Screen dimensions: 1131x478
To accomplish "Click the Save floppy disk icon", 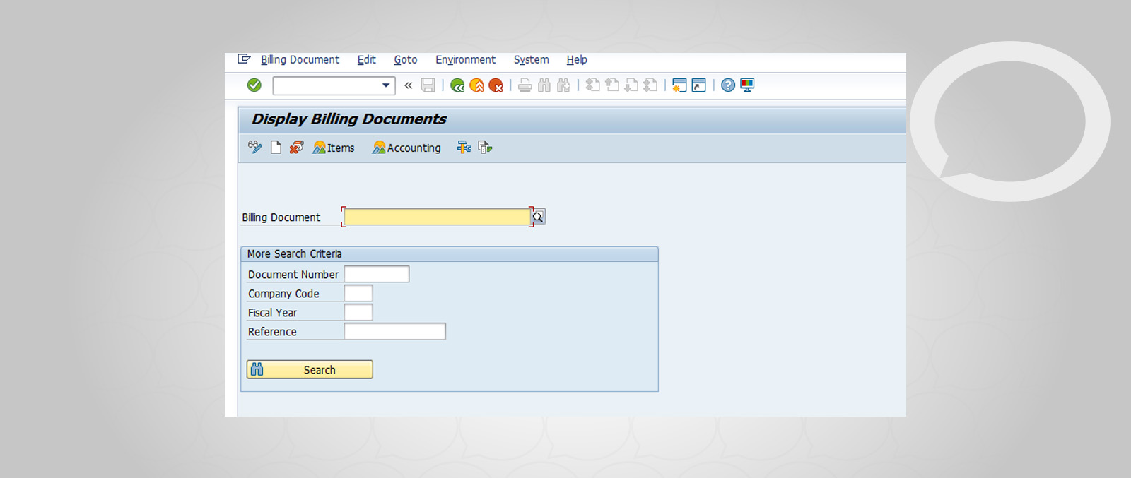I will click(x=428, y=85).
